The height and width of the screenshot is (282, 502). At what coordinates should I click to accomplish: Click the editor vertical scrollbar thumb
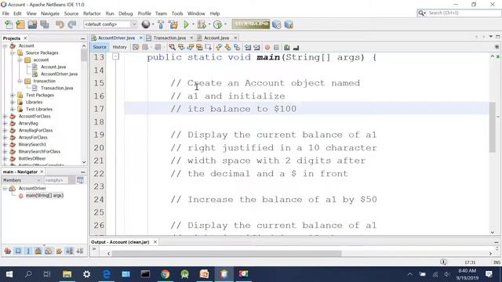(x=493, y=127)
